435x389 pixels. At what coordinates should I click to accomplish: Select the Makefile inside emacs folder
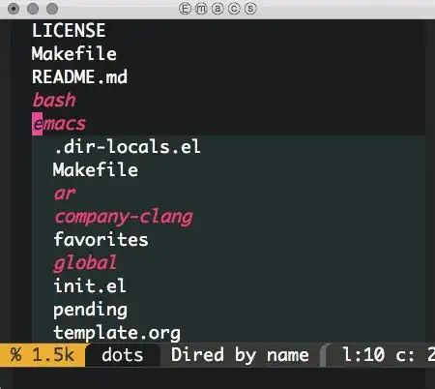[96, 170]
